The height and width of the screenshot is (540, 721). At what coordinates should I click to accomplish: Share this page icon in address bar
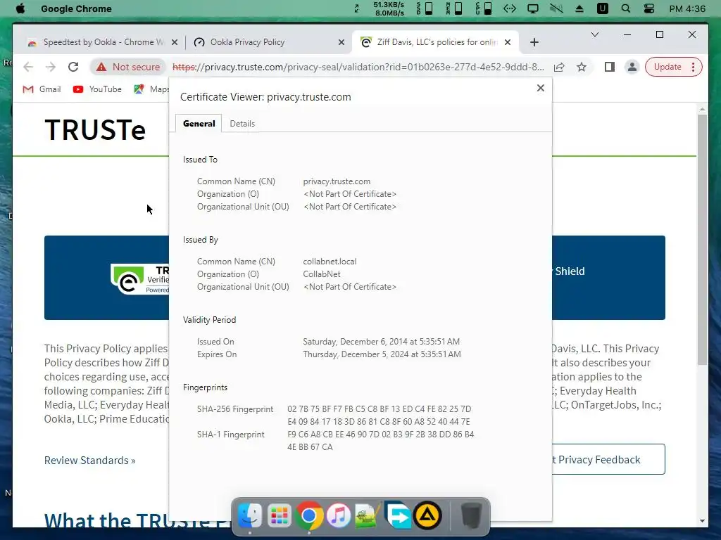pyautogui.click(x=559, y=67)
